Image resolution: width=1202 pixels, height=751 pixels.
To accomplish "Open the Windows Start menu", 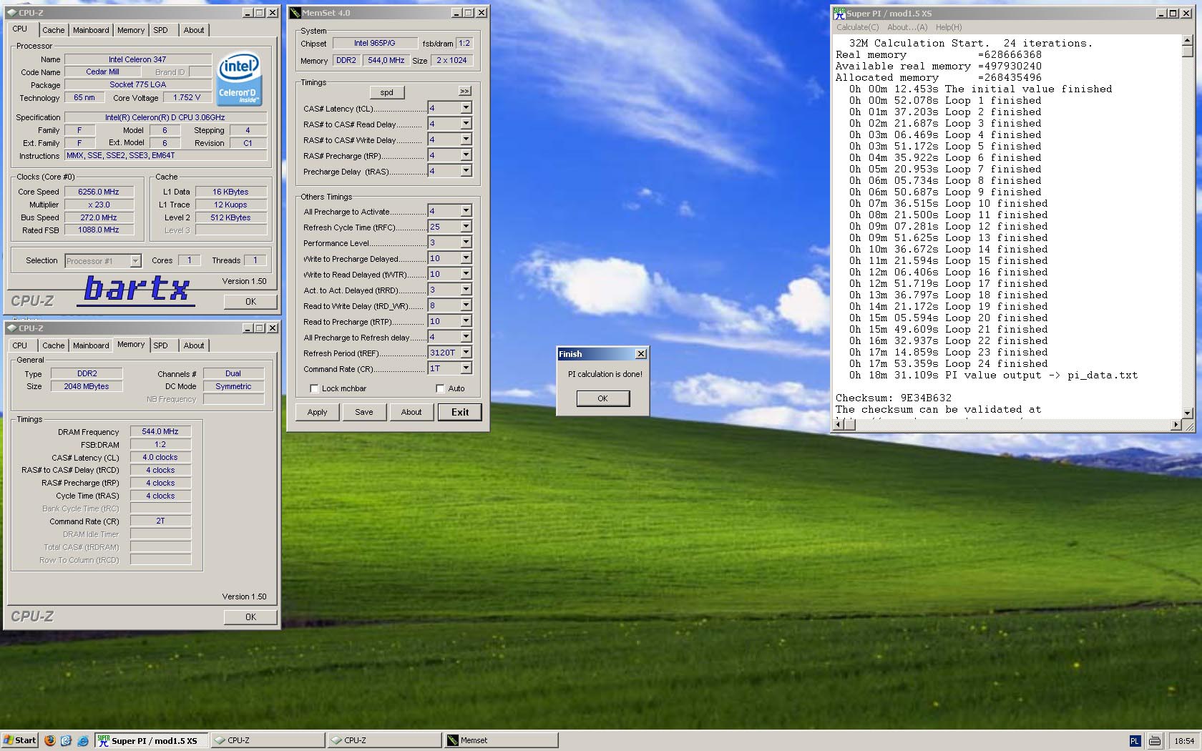I will point(19,740).
